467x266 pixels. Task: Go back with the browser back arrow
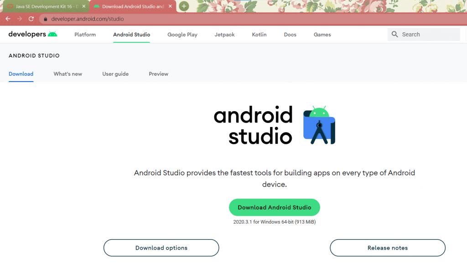click(x=8, y=19)
